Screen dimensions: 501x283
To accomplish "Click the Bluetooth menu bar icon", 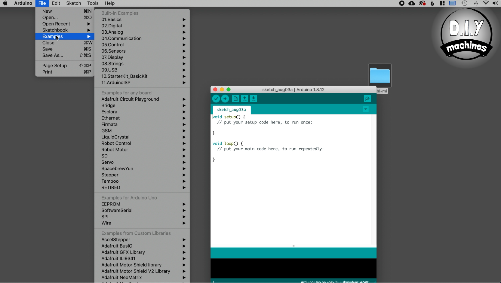I will [x=476, y=3].
